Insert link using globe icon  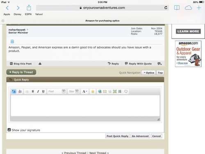pos(100,92)
